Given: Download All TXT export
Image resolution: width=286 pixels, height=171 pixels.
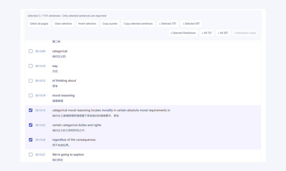Looking at the screenshot, I should (x=207, y=33).
